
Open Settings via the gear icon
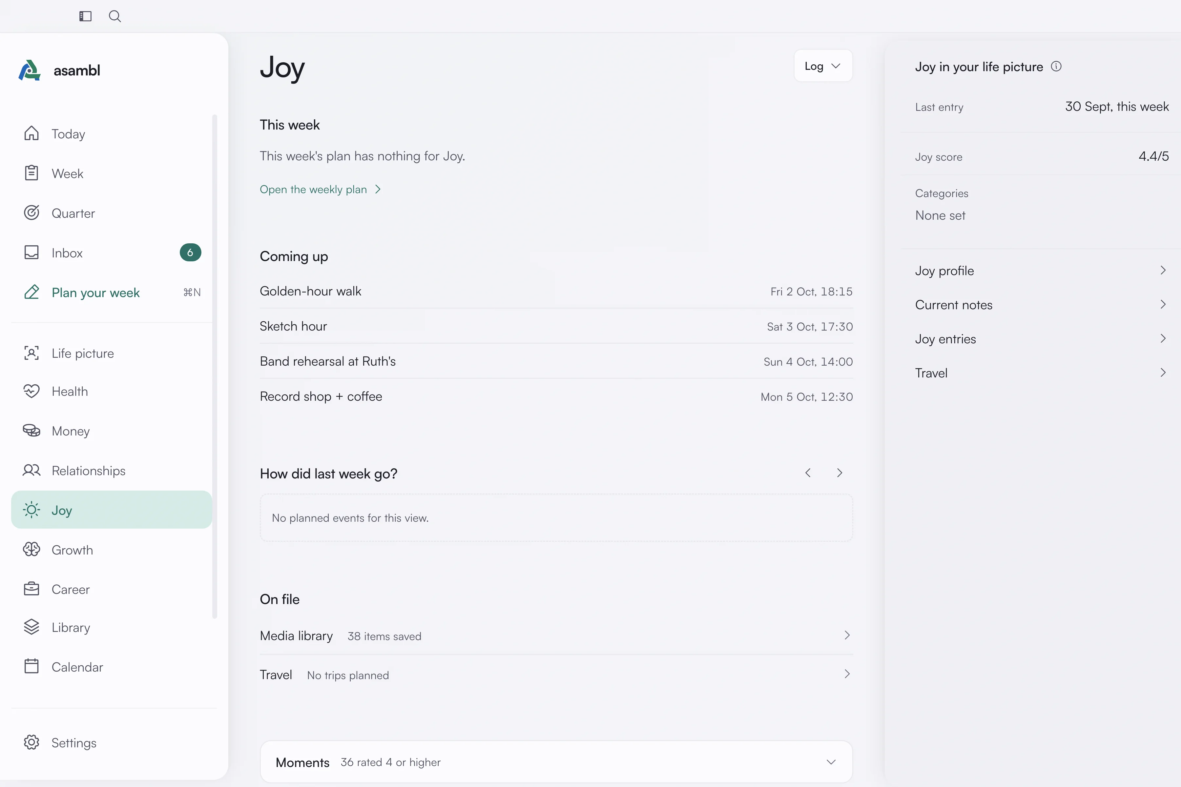pos(31,742)
